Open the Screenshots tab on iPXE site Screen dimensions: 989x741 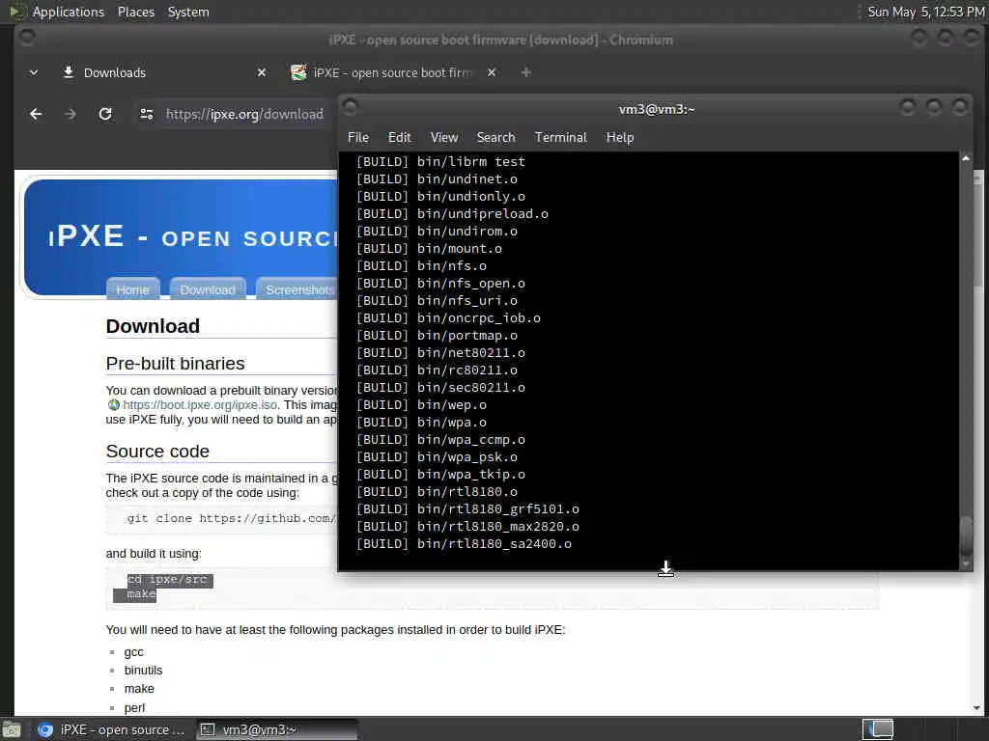pyautogui.click(x=299, y=289)
